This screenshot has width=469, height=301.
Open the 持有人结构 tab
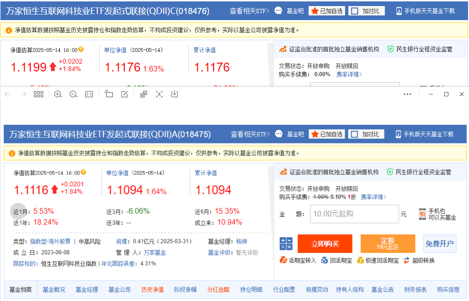[350, 289]
